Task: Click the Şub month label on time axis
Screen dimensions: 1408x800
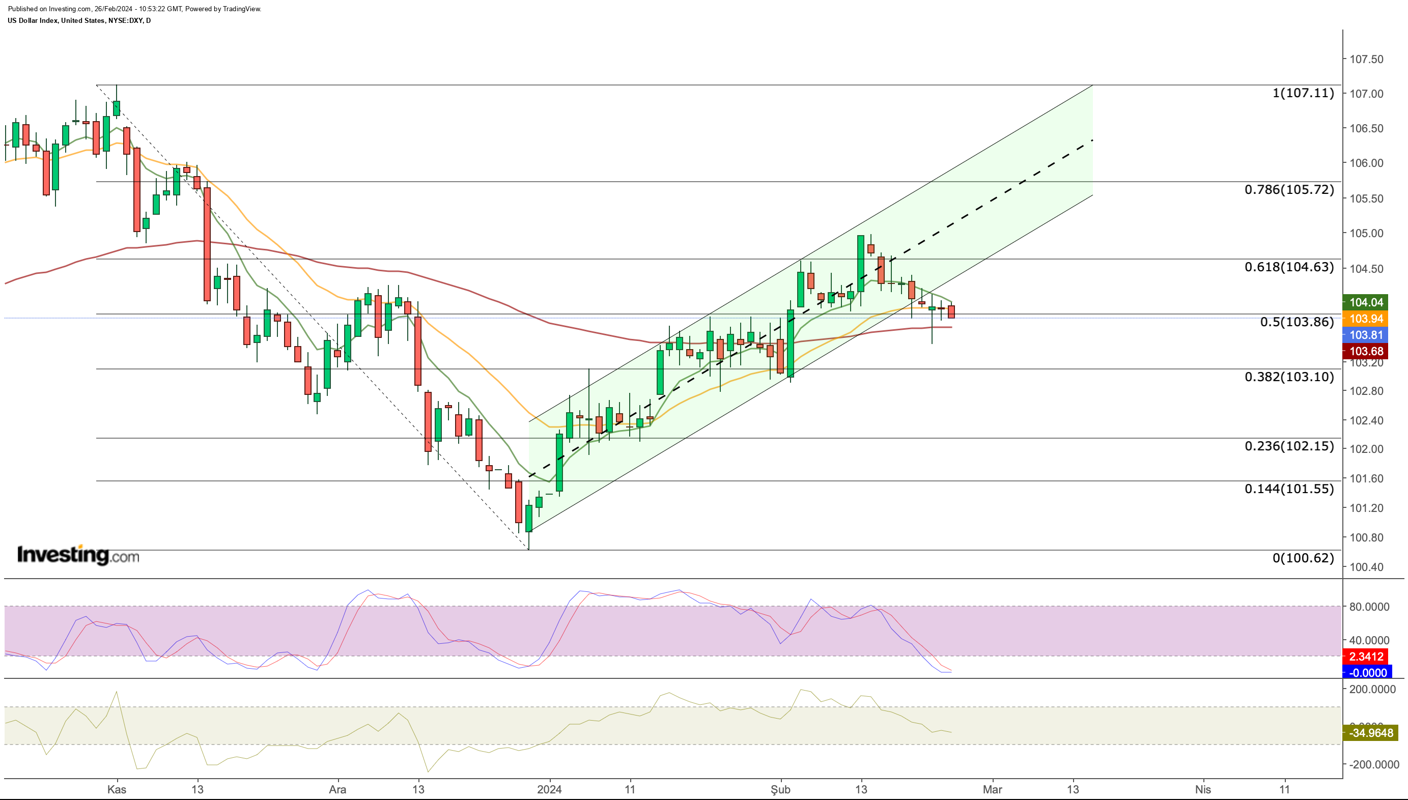Action: [x=780, y=790]
